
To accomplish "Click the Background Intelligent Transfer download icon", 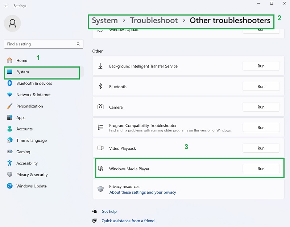I will pos(100,66).
